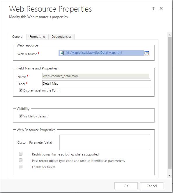The image size is (173, 193).
Task: Uncheck Display label on the Form
Action: (x=21, y=90)
